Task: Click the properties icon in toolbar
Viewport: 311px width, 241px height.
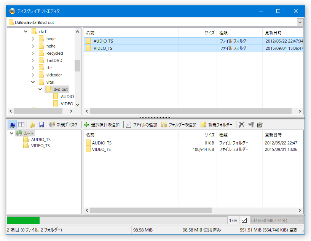Action: coord(260,125)
